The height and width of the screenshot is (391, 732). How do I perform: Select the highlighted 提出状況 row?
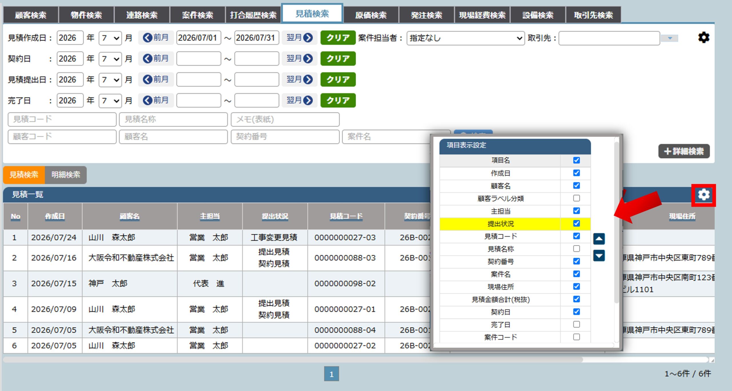tap(515, 224)
